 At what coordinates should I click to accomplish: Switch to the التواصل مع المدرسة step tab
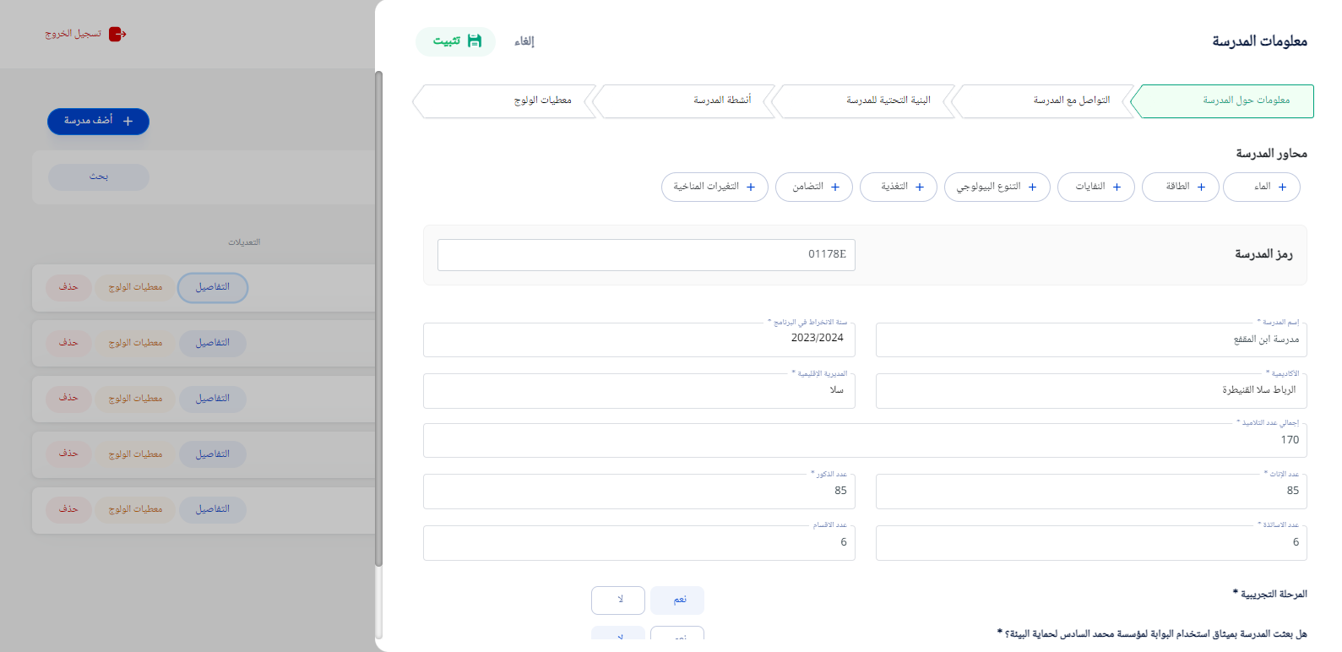1046,101
